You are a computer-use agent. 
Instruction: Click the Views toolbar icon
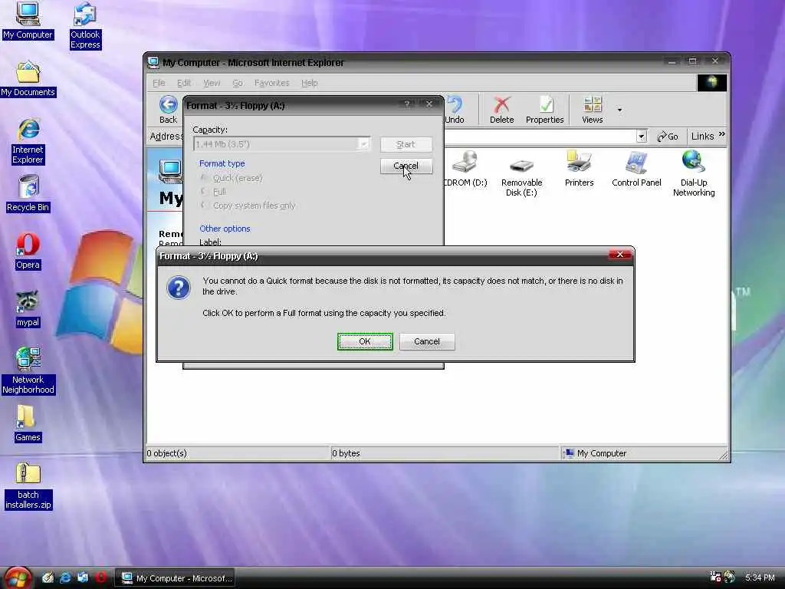593,110
